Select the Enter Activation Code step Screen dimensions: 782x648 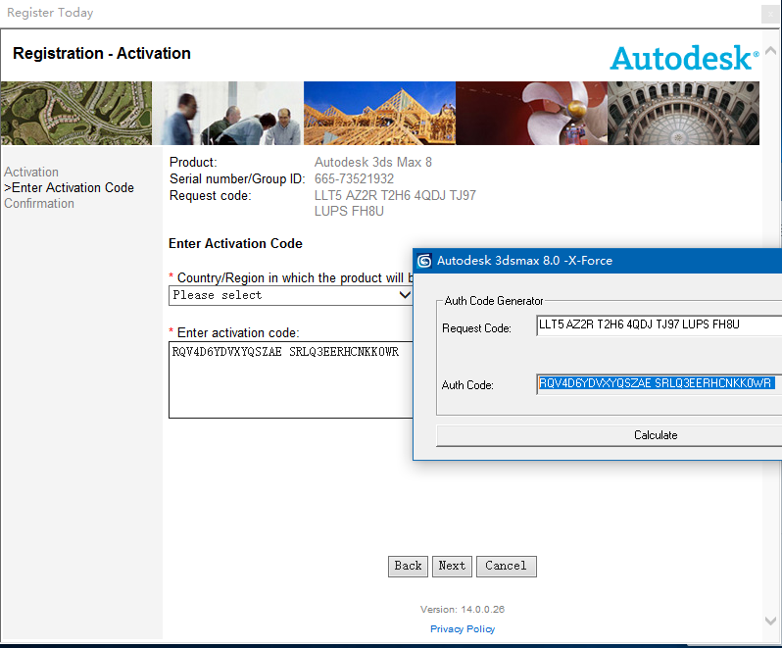[x=71, y=187]
